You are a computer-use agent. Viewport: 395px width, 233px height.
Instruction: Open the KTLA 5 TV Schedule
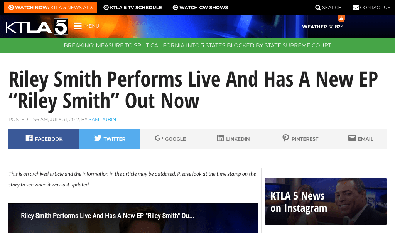coord(133,8)
